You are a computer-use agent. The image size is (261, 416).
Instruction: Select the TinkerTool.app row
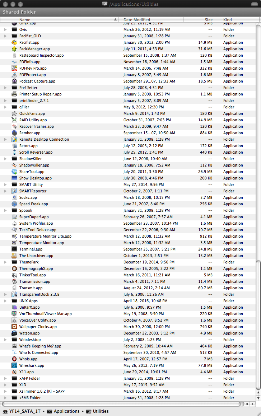(128, 275)
